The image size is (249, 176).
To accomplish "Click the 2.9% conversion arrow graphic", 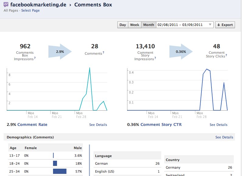I will pos(60,52).
